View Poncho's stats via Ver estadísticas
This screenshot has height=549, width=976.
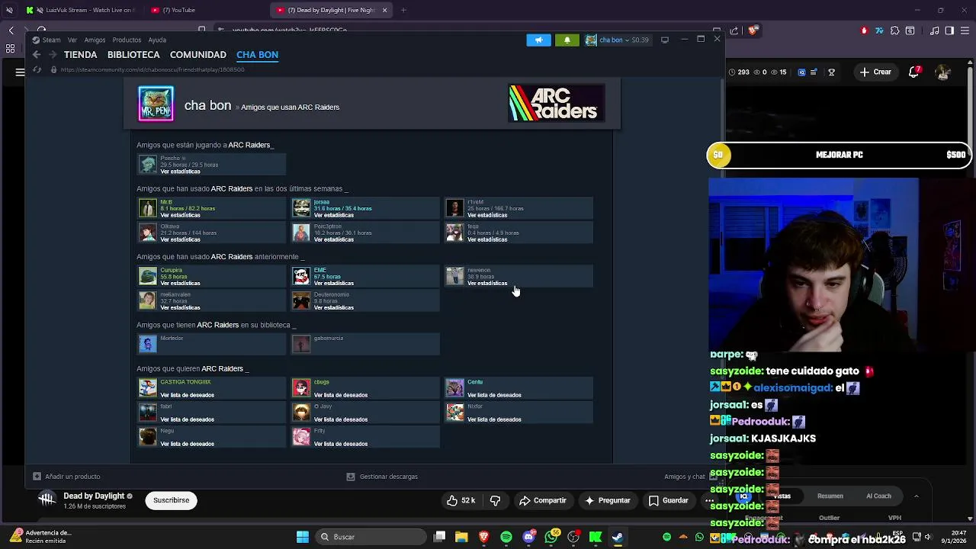click(x=180, y=172)
